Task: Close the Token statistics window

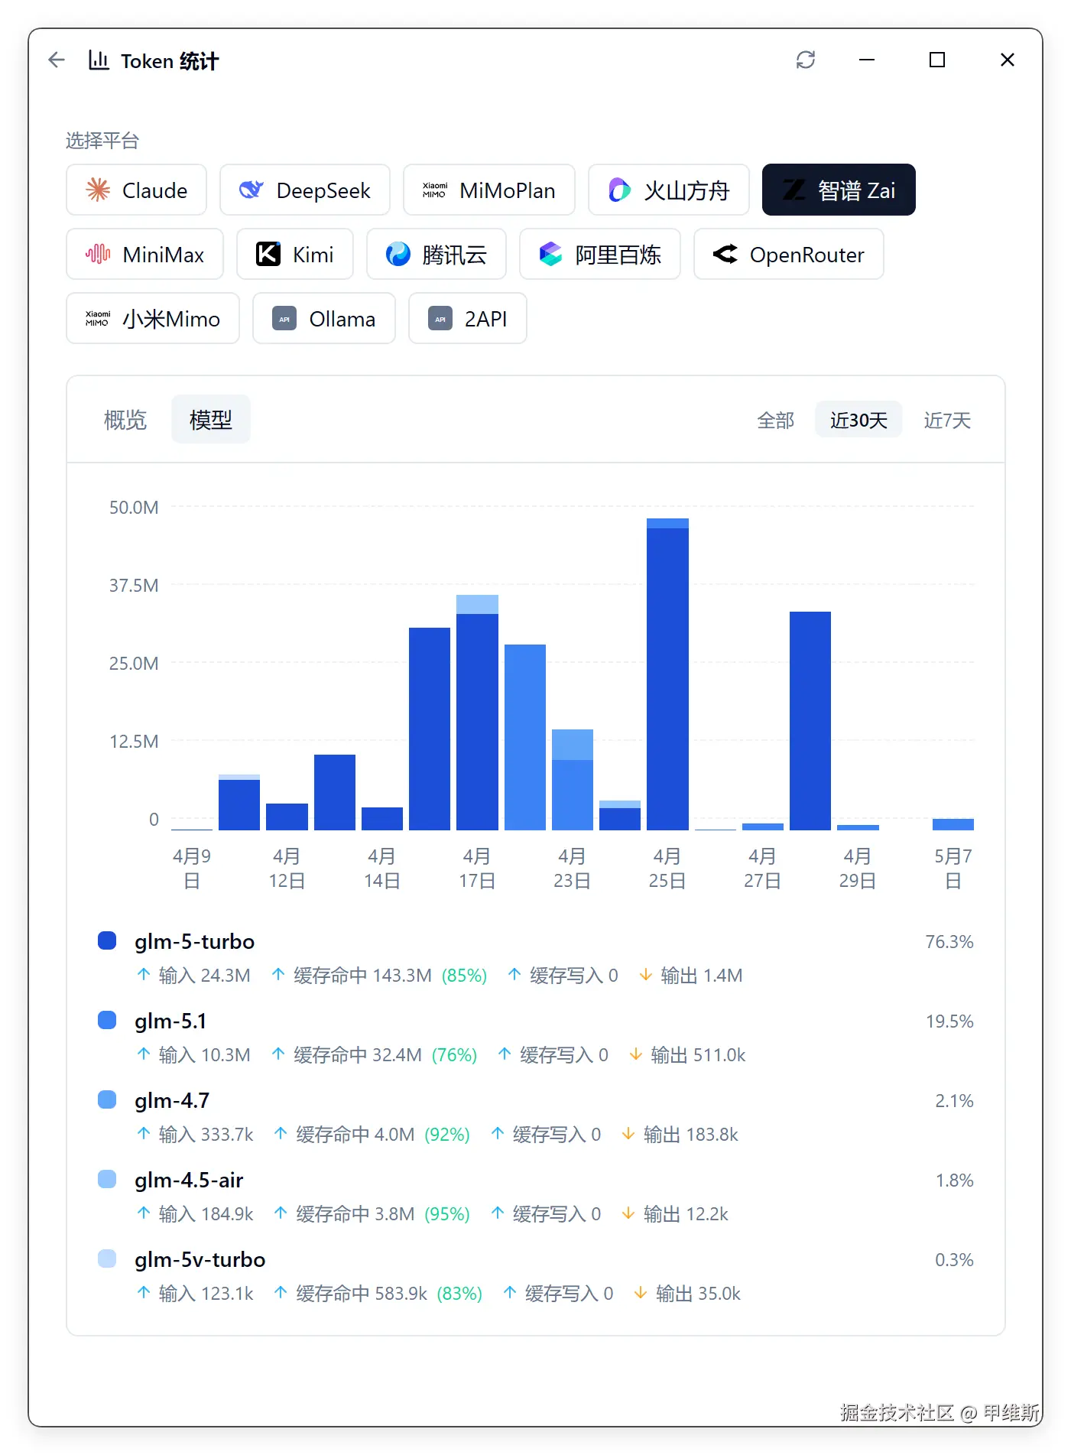Action: tap(1008, 60)
